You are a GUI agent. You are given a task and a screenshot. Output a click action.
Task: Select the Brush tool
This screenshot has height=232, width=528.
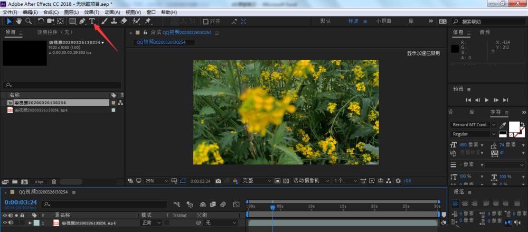pos(104,21)
